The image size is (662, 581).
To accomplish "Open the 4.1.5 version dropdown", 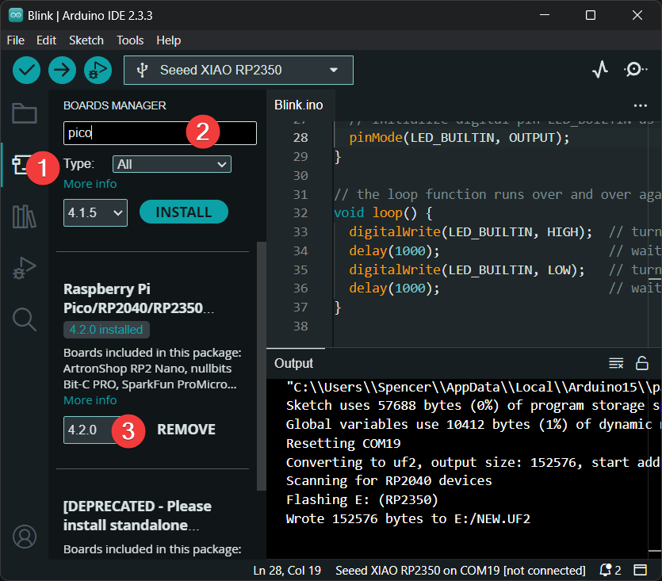I will [95, 212].
